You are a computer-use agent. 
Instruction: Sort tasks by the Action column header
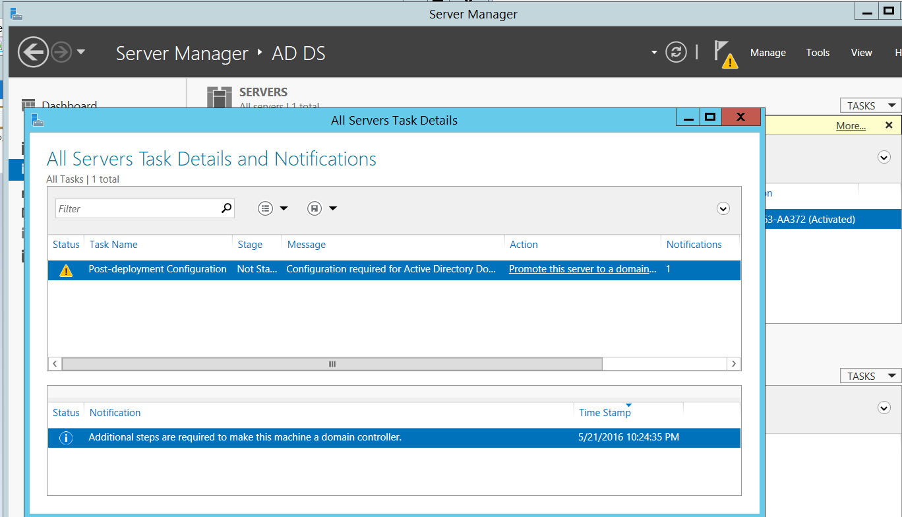click(524, 244)
